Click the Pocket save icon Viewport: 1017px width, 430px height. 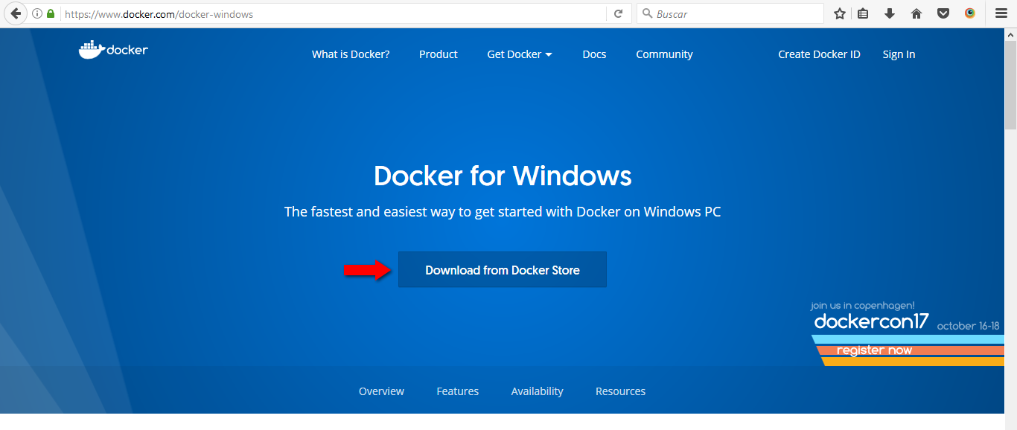pyautogui.click(x=943, y=13)
